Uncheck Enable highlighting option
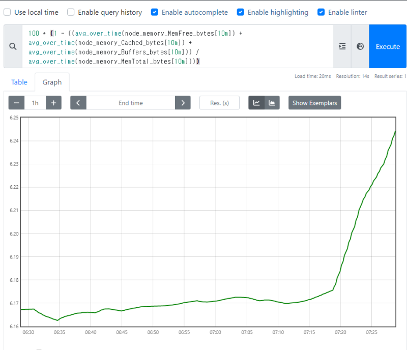Viewport: 407px width, 350px height. click(x=241, y=12)
